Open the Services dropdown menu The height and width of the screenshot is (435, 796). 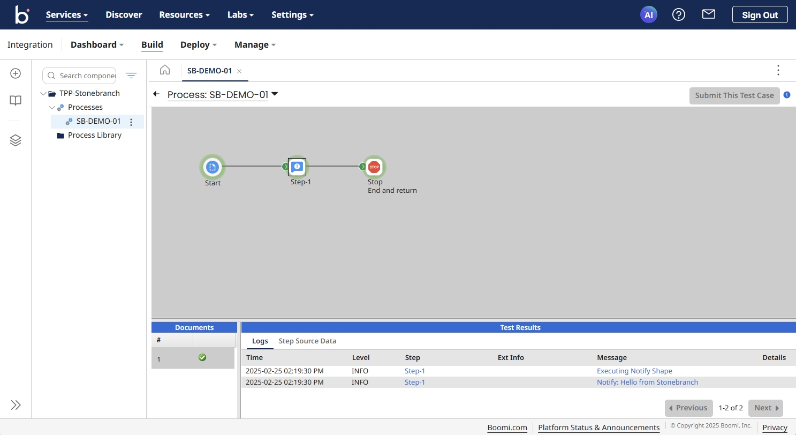pos(67,15)
